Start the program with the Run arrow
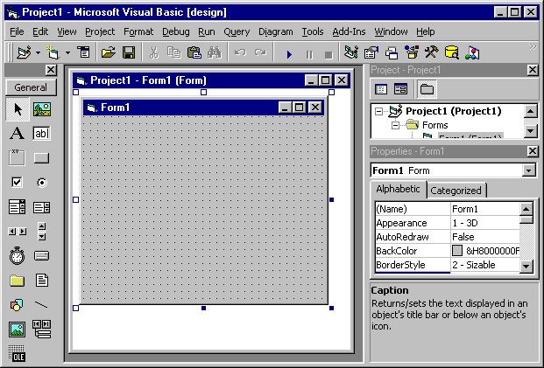Viewport: 544px width, 368px height. click(x=289, y=54)
